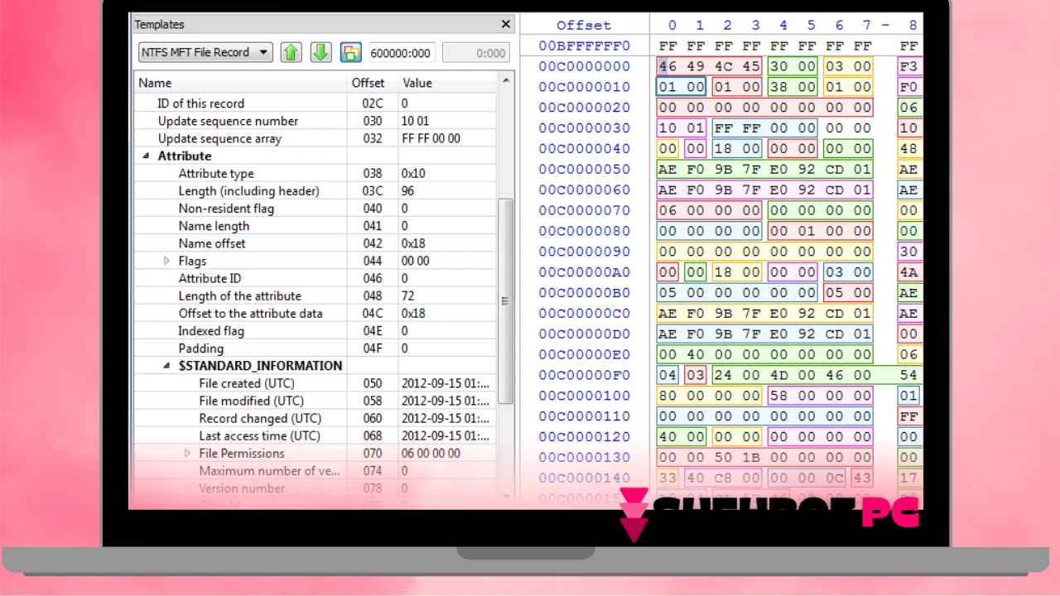The width and height of the screenshot is (1060, 596).
Task: Click value 'FF FF 00 00' in templates
Action: click(431, 138)
